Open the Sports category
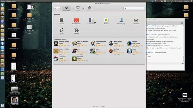This screenshot has width=193, height=108. point(62,31)
